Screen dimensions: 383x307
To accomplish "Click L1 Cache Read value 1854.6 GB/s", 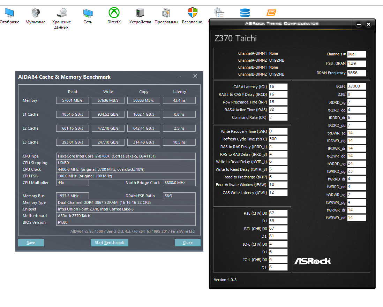I will (72, 114).
